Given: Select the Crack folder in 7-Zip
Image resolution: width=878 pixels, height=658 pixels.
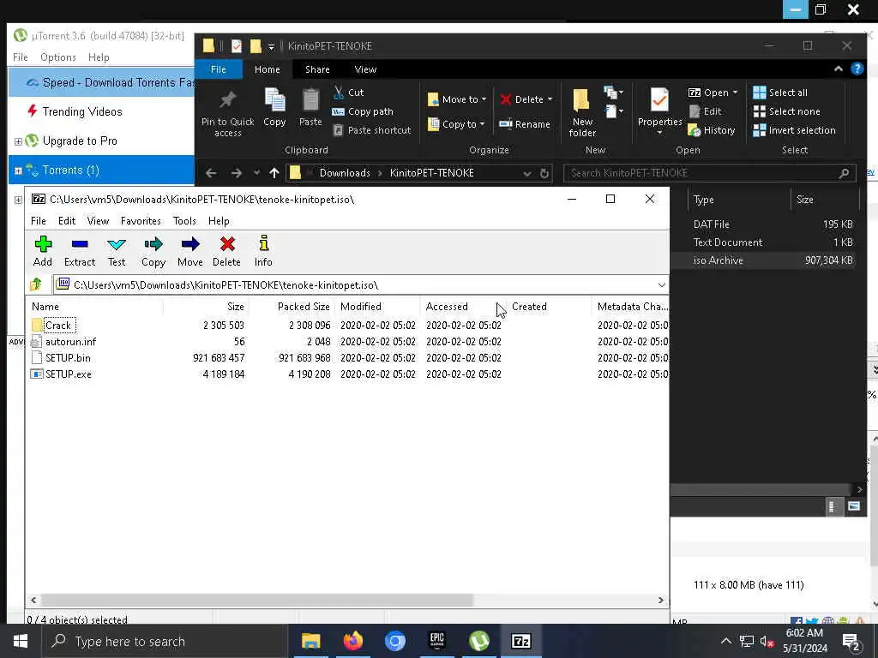Looking at the screenshot, I should [57, 325].
